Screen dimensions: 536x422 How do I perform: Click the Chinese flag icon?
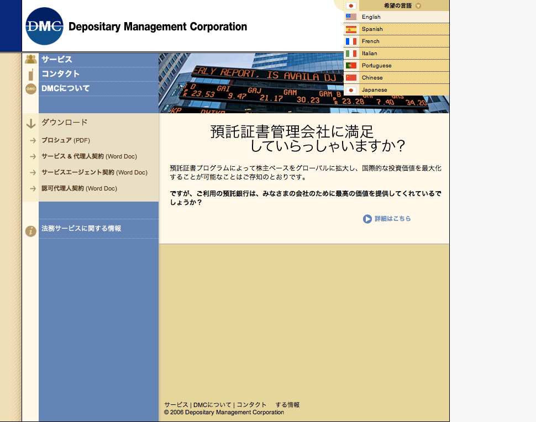point(351,78)
